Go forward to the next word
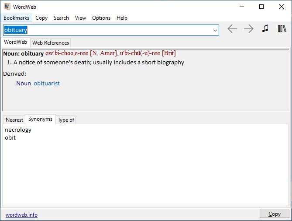This screenshot has width=292, height=221. 249,29
